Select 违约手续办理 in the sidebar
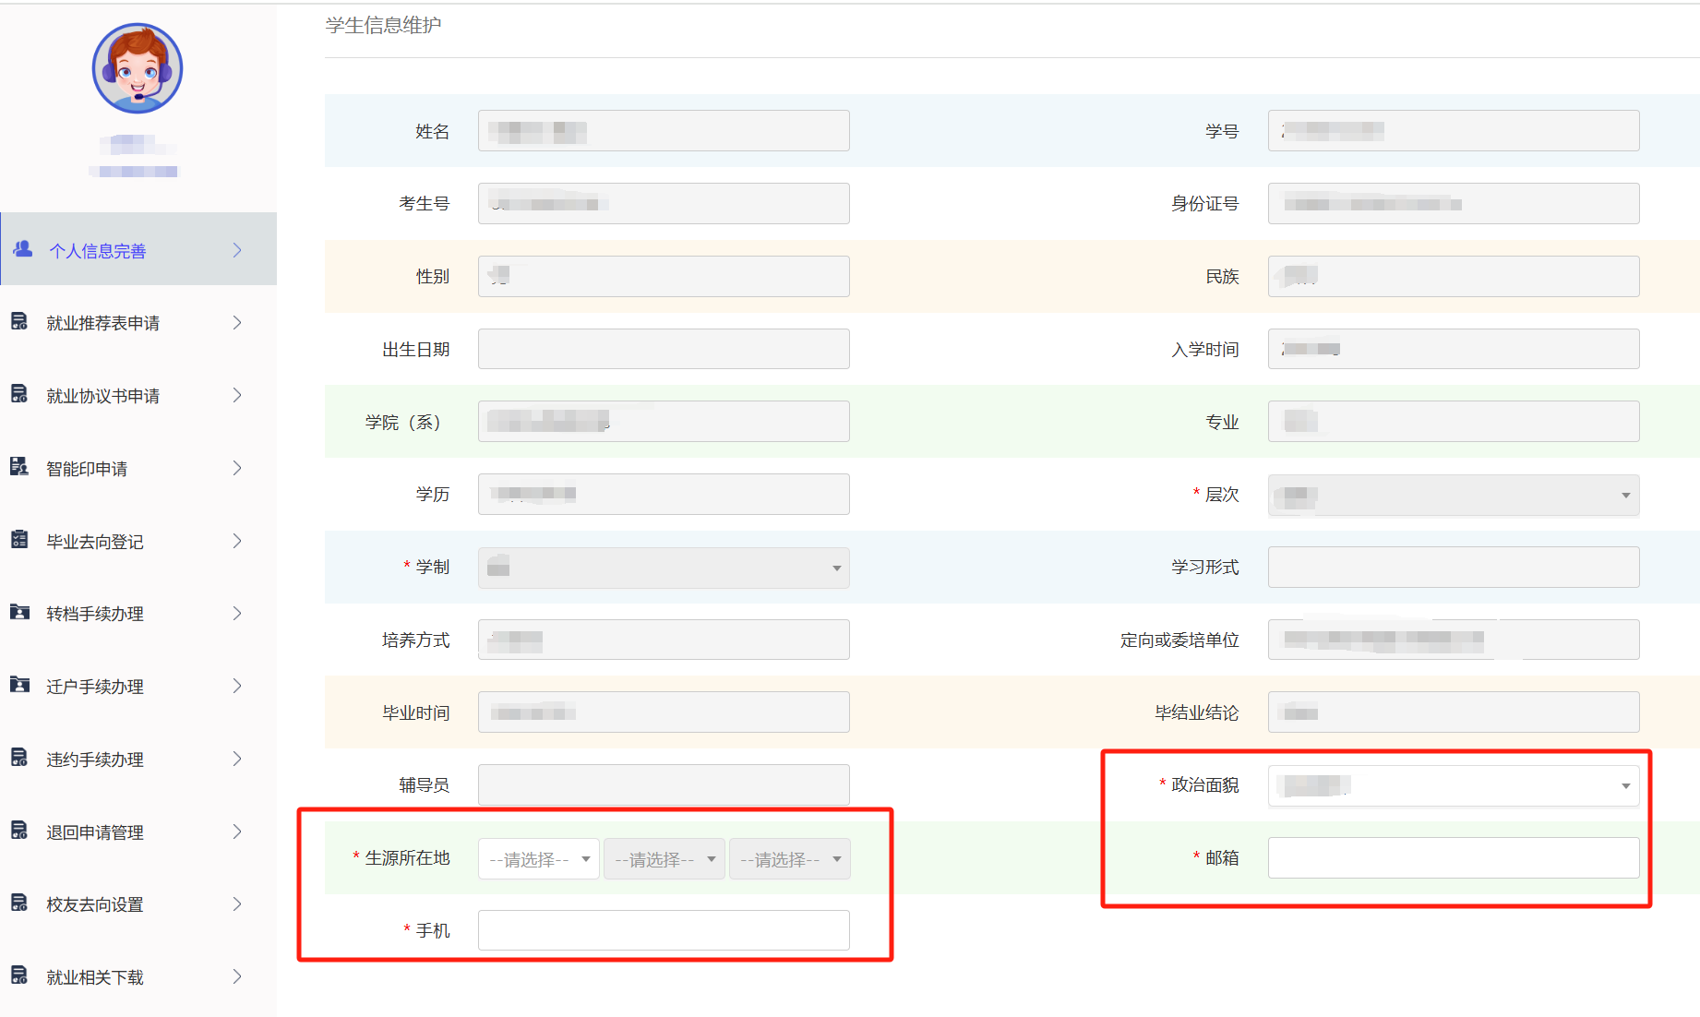Image resolution: width=1700 pixels, height=1017 pixels. click(x=95, y=760)
